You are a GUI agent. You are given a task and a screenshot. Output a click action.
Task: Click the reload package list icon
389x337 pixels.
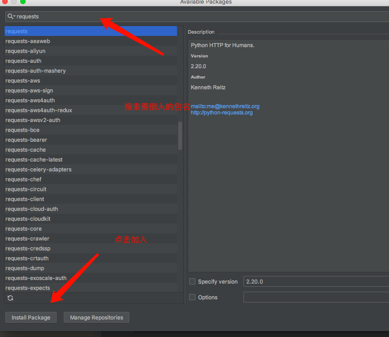pyautogui.click(x=10, y=298)
